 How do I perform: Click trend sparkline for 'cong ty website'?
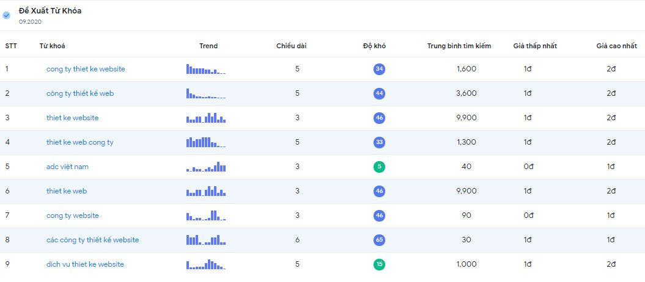pyautogui.click(x=206, y=215)
